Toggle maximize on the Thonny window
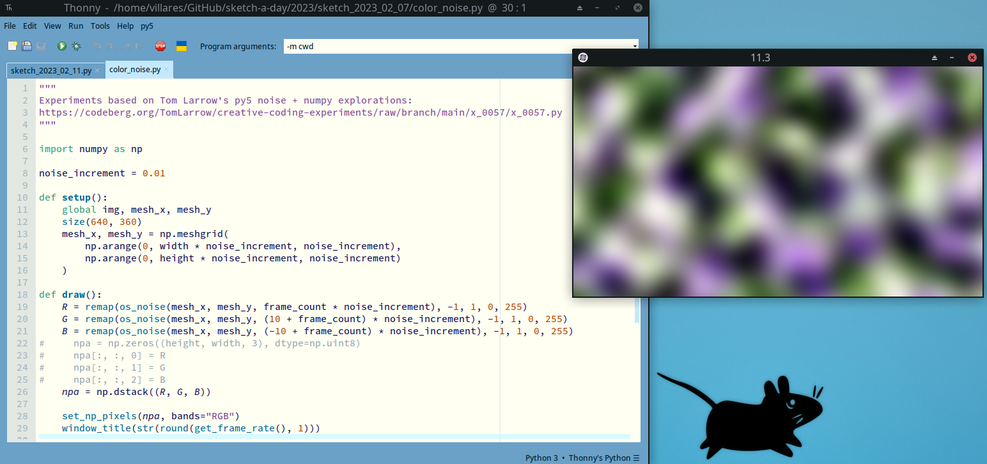987x464 pixels. pyautogui.click(x=618, y=8)
